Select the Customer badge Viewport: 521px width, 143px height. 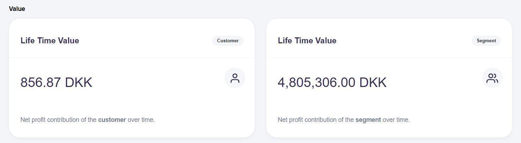[x=228, y=41]
